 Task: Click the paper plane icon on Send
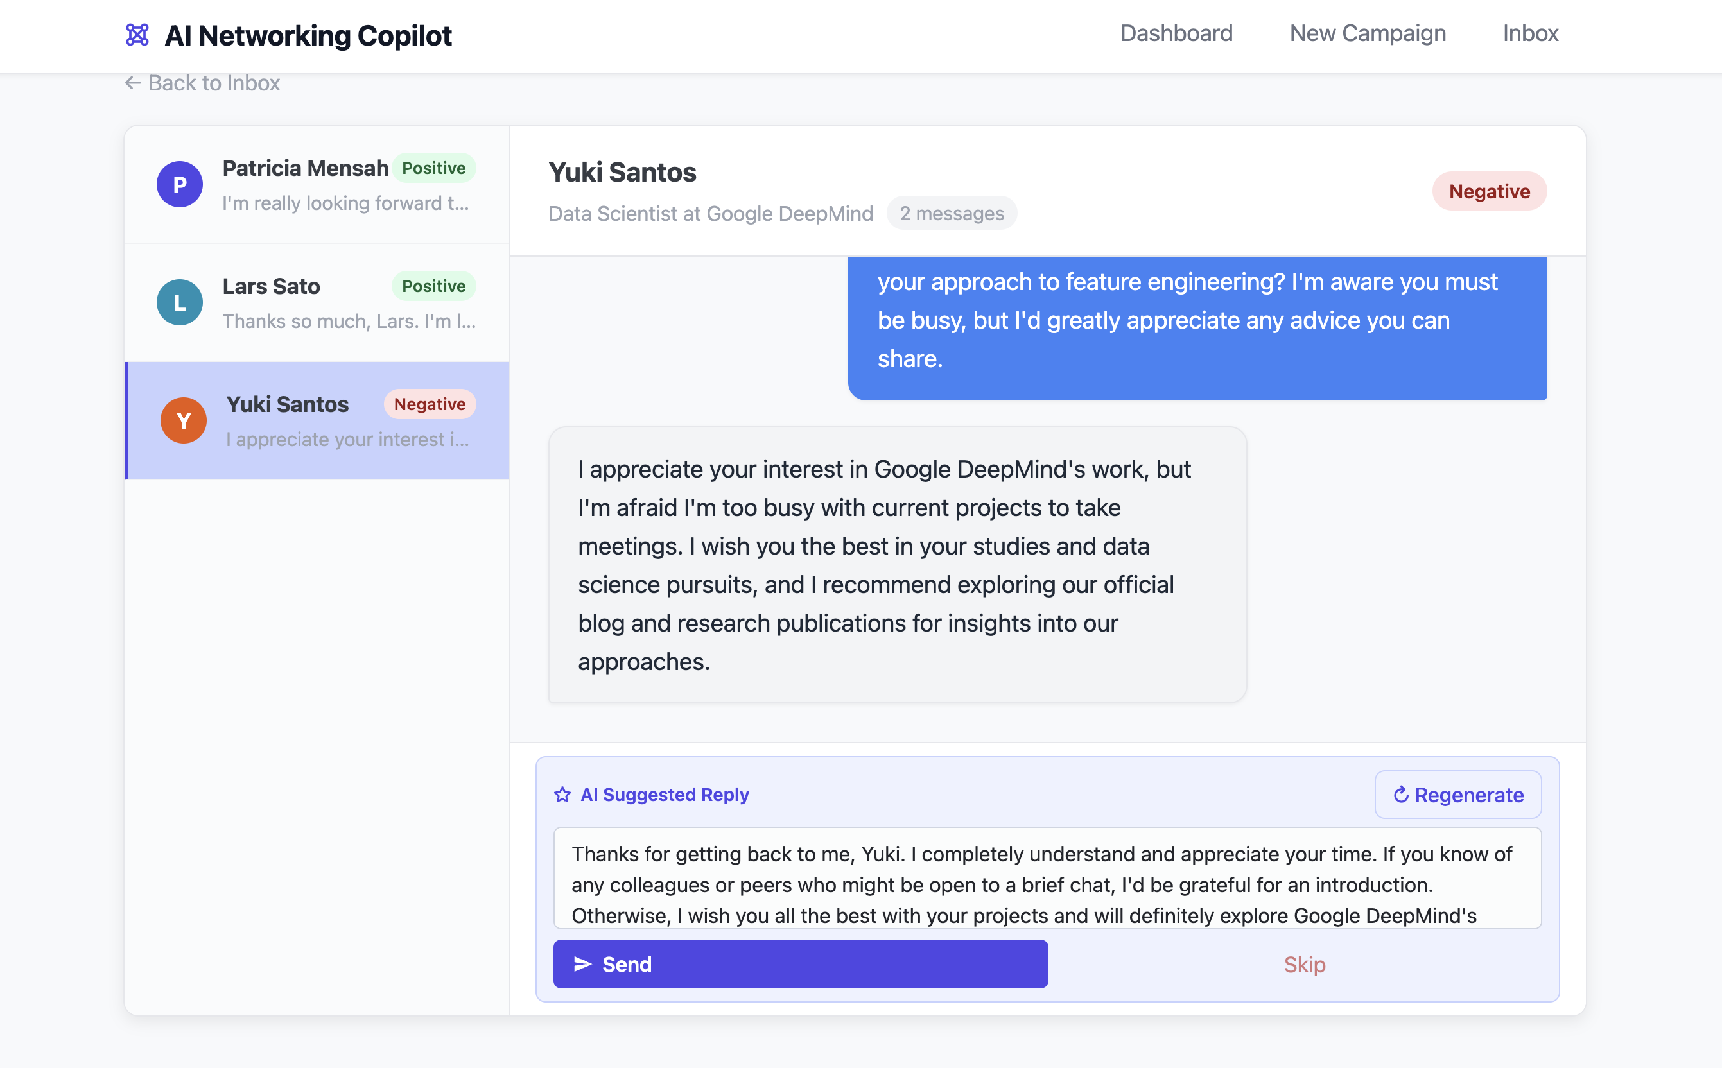582,964
